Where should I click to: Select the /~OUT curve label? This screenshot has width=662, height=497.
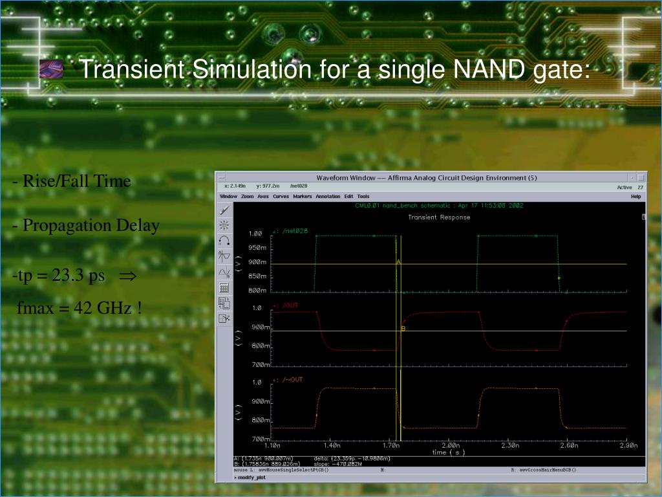(x=293, y=379)
